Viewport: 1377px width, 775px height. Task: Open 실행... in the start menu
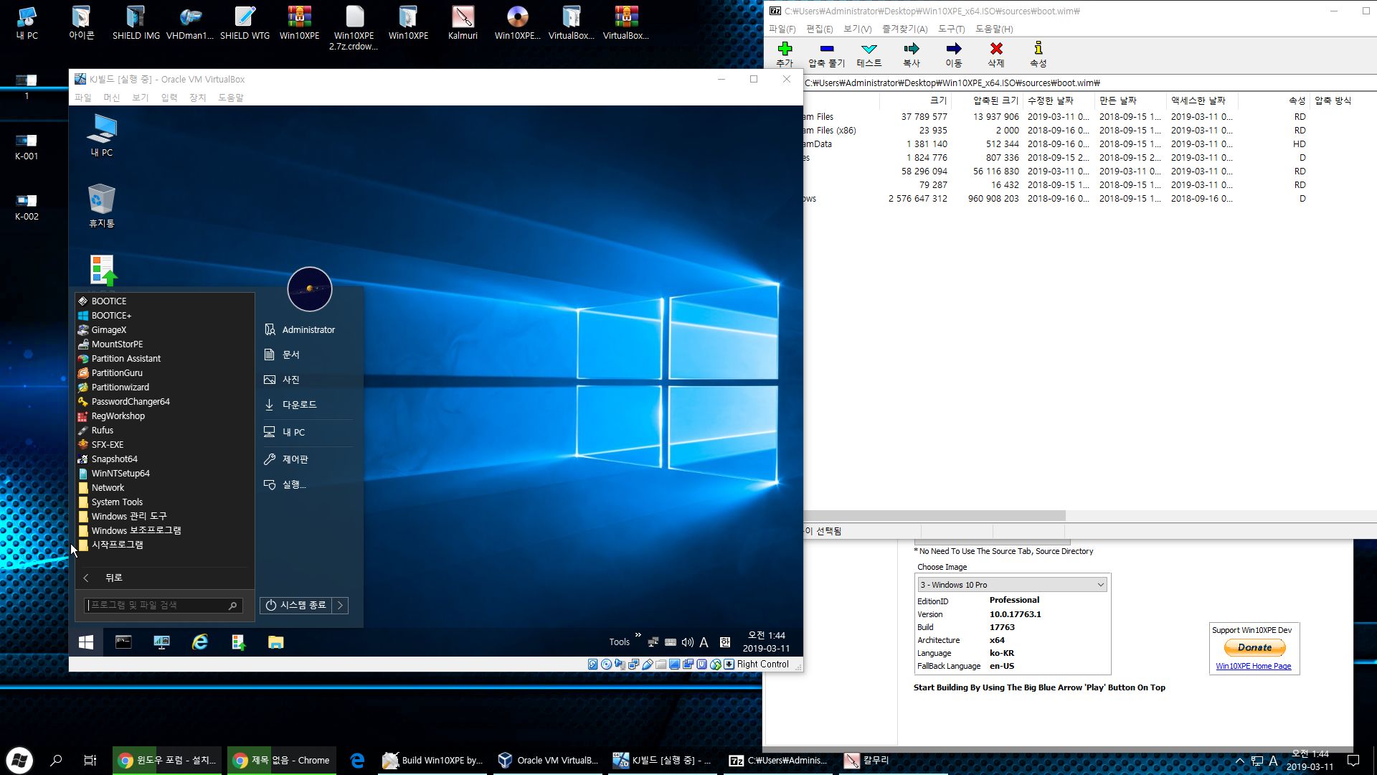[293, 484]
